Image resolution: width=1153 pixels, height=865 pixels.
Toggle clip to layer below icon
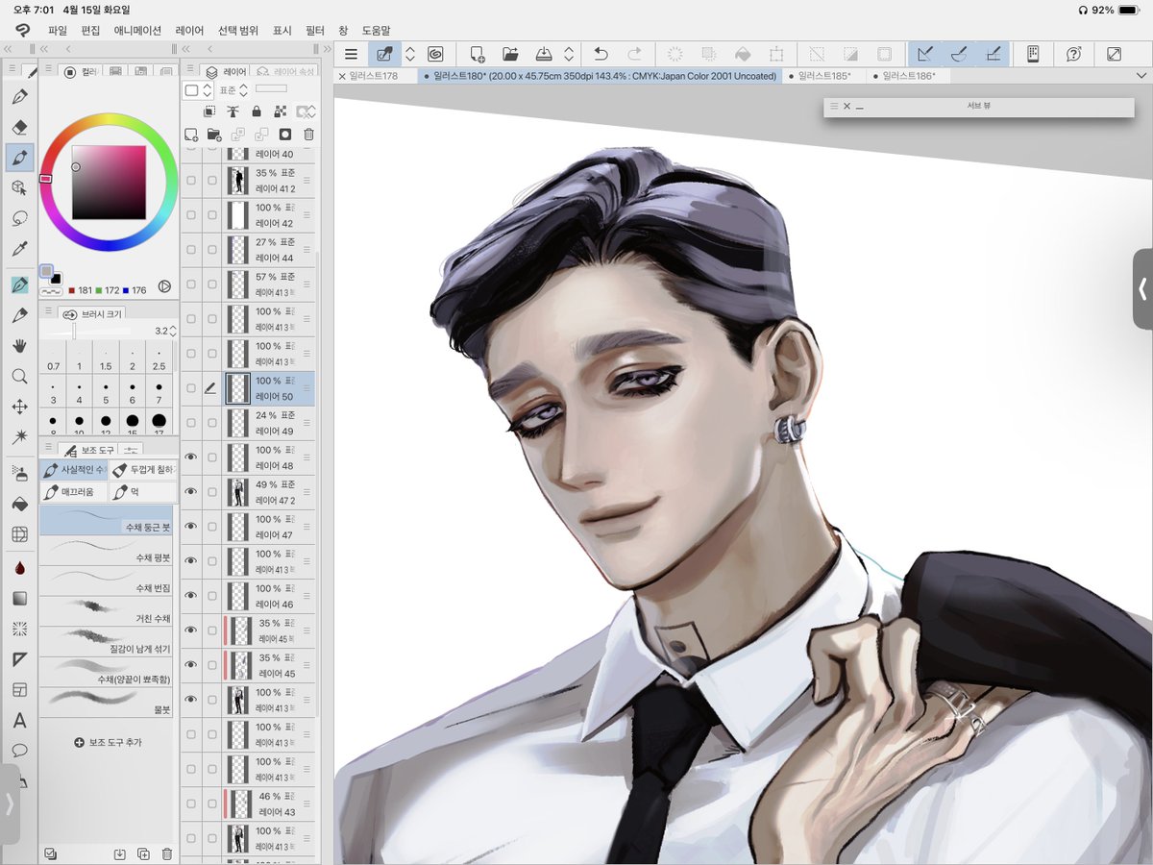209,111
